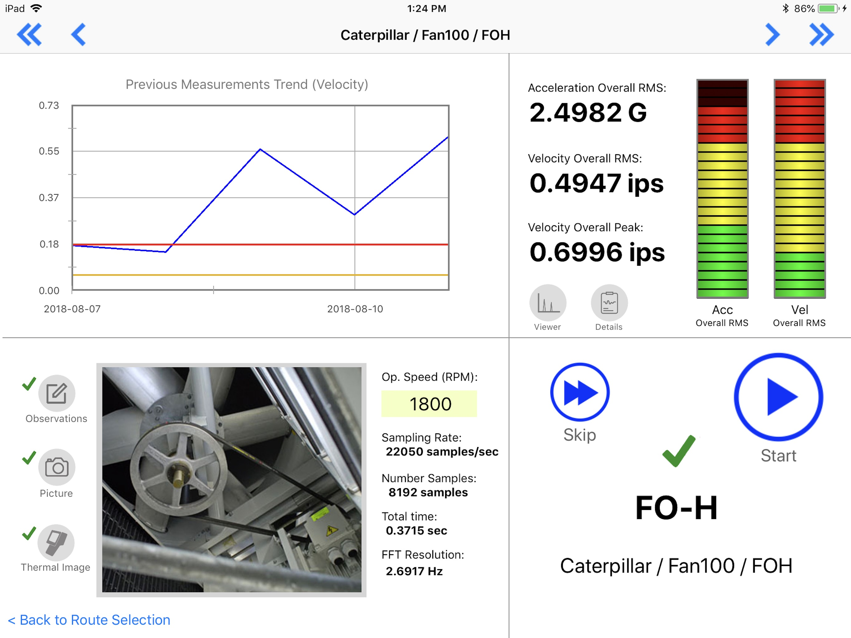
Task: Tap the velocity trend chart
Action: [x=260, y=198]
